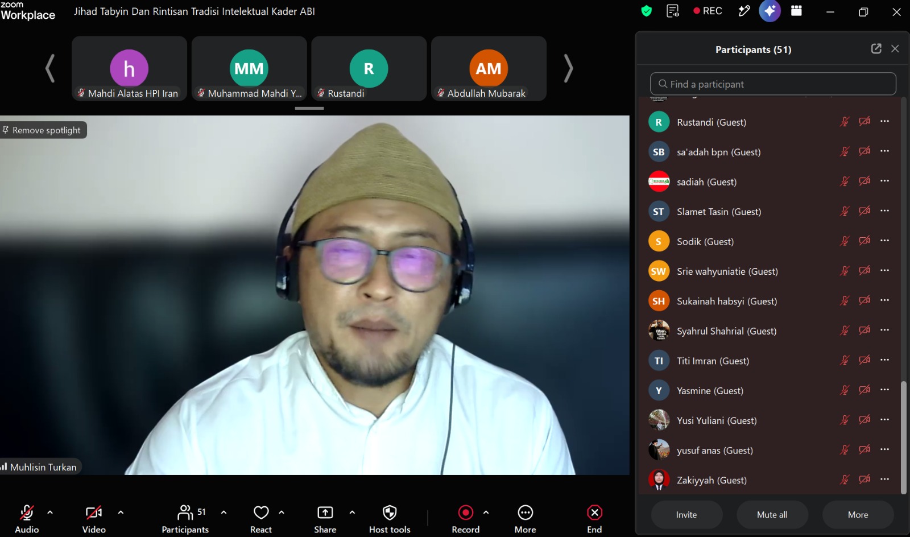Show next participant thumbnails
910x537 pixels.
(568, 69)
